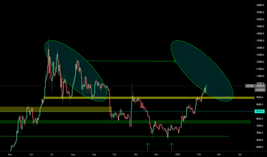Click the Oct label on time axis
Viewport: 267px width, 157px height.
[x=115, y=154]
